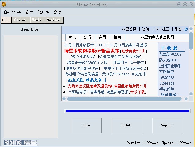Click the blue scan progress bar
The height and width of the screenshot is (147, 195).
[x=127, y=111]
